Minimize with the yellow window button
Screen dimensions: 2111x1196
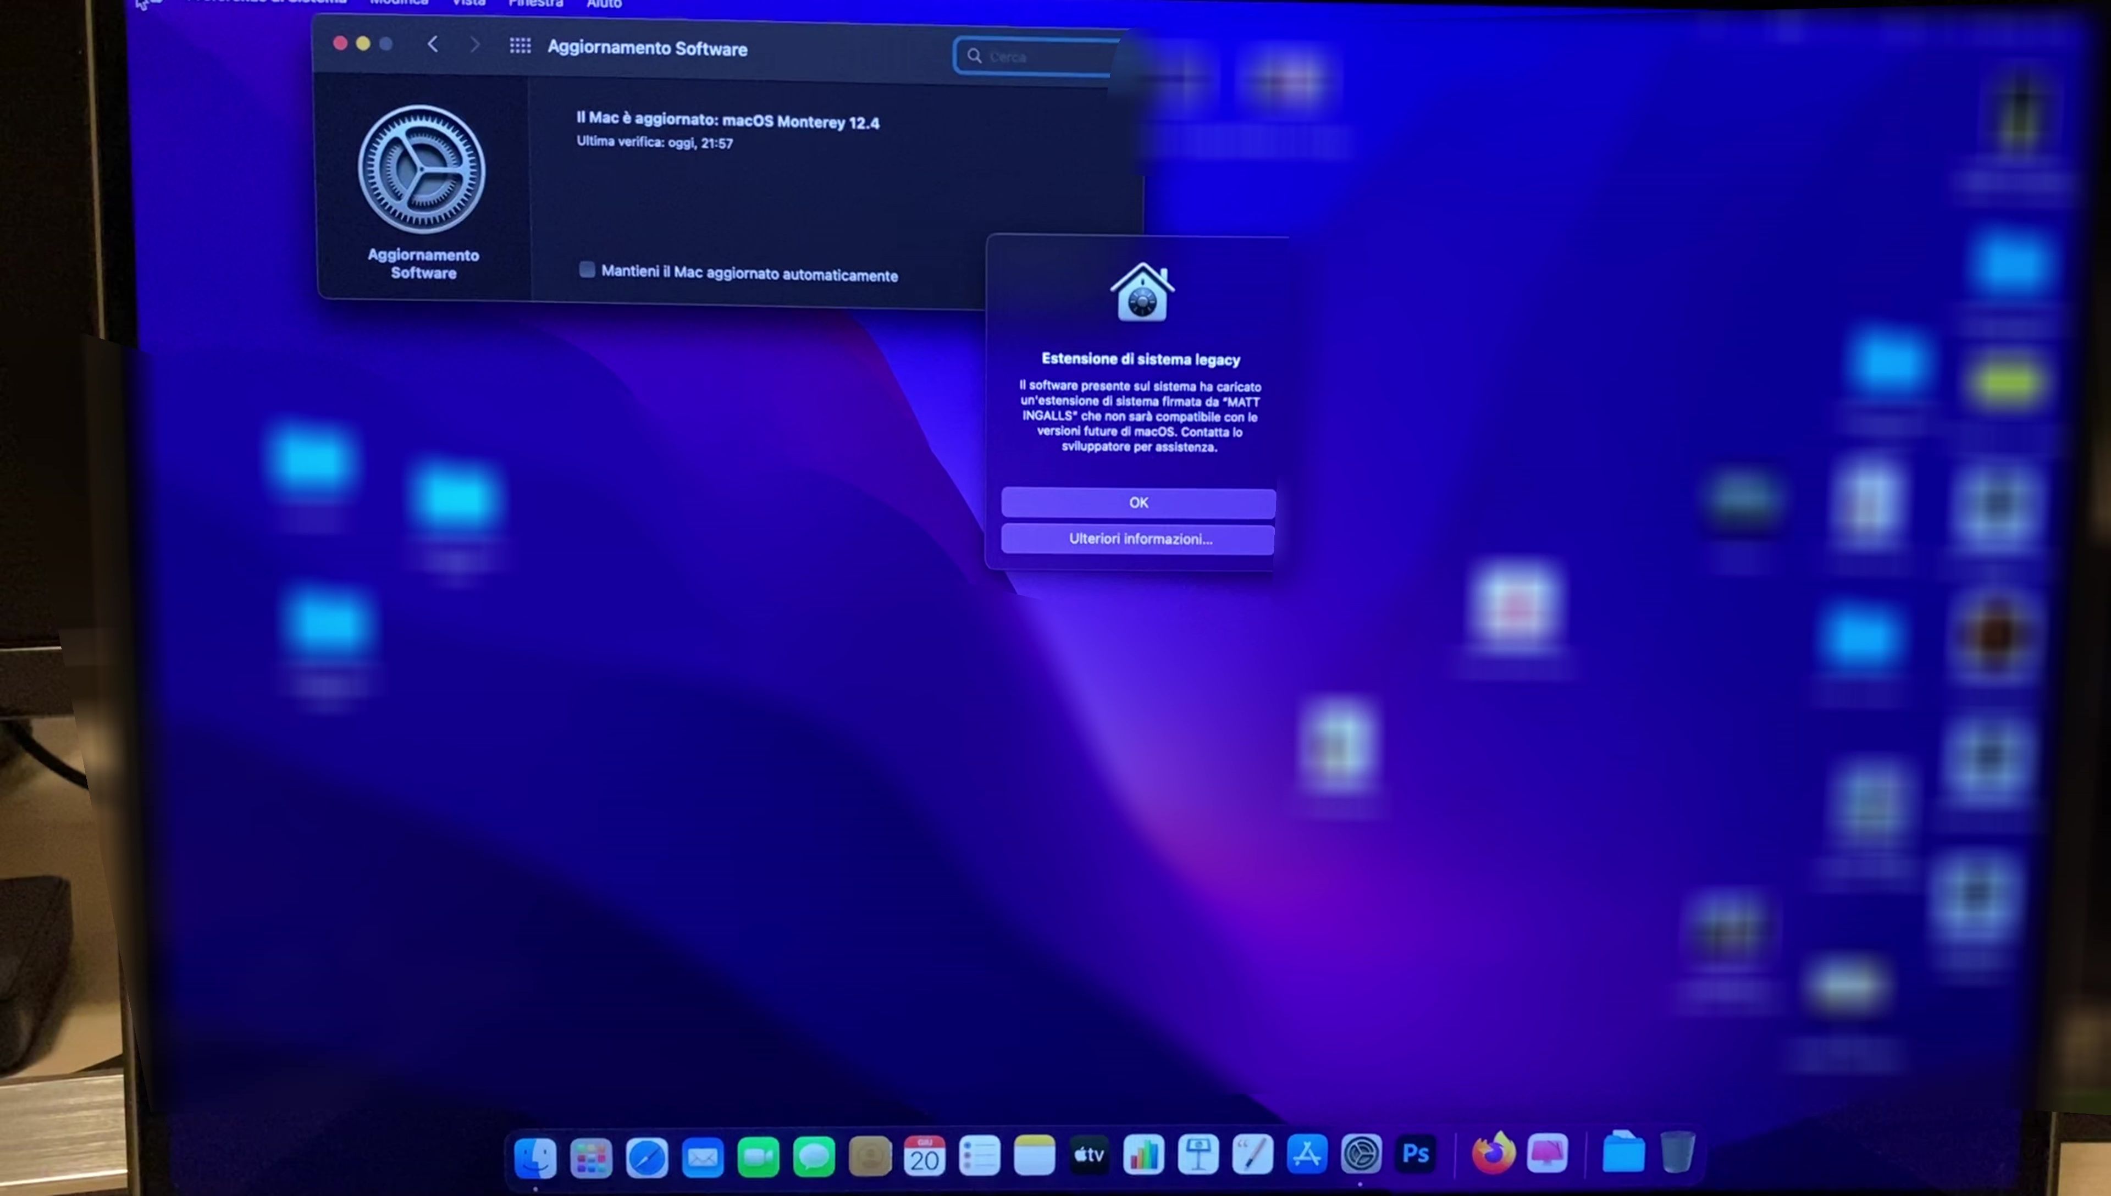[x=363, y=43]
